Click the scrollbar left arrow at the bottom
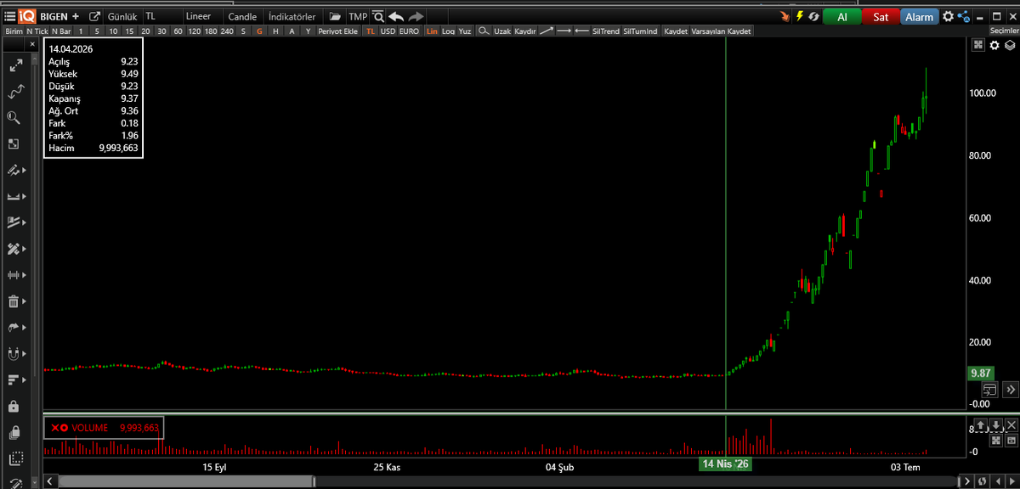The height and width of the screenshot is (489, 1020). click(51, 481)
